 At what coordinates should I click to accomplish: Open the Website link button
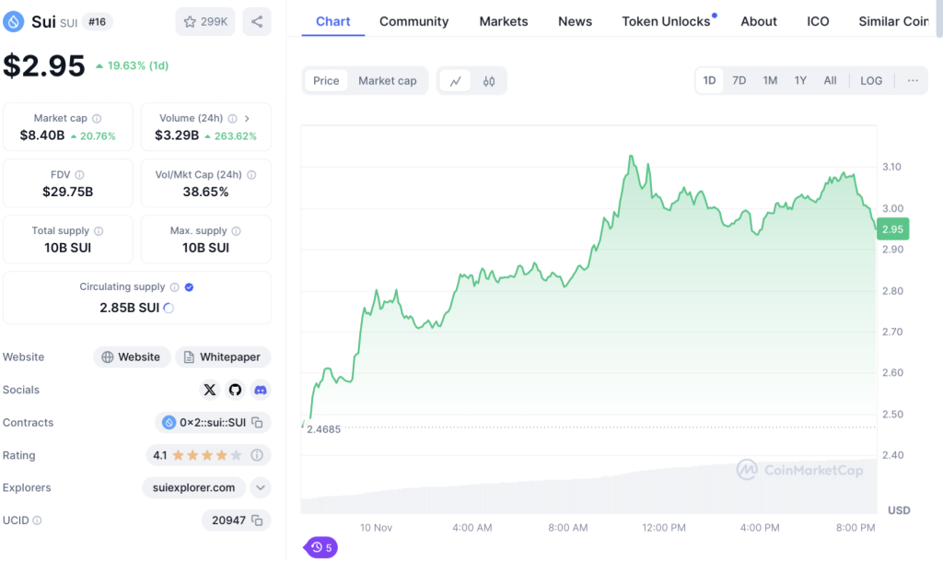131,357
